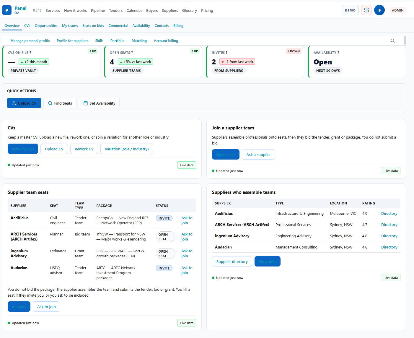Click the Supplier directory button
The width and height of the screenshot is (414, 338).
tap(232, 261)
